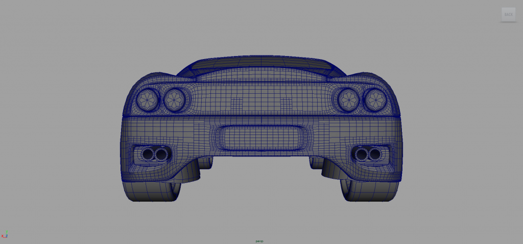Click the BACK face of the ViewCube
The width and height of the screenshot is (523, 244).
point(508,14)
